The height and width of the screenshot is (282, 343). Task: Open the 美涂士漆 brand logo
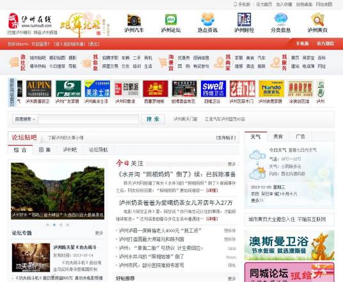[x=97, y=88]
